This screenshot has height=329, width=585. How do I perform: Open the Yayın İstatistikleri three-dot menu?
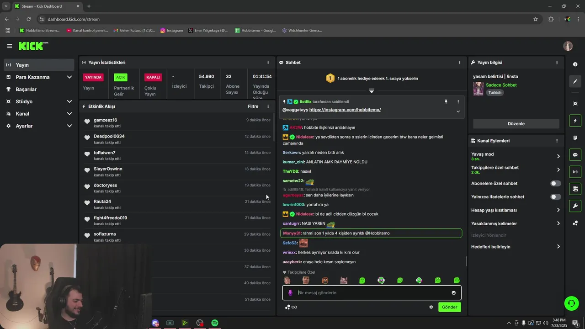point(268,63)
